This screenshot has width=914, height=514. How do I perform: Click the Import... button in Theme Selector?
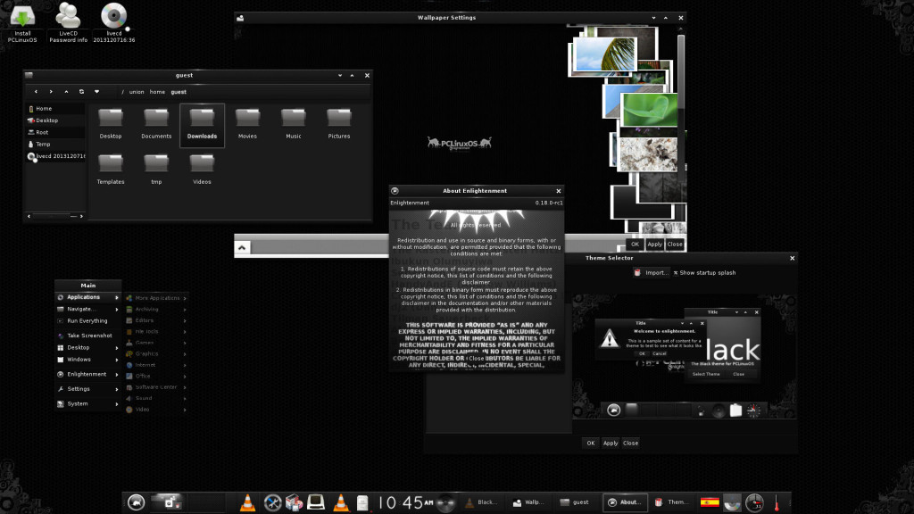[651, 273]
